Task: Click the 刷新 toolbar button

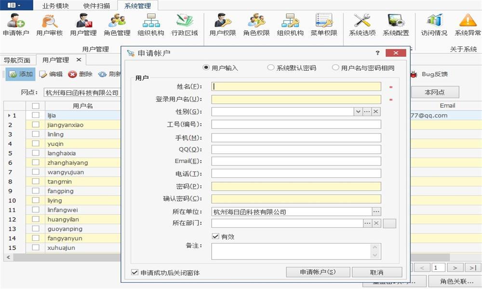Action: (x=110, y=74)
